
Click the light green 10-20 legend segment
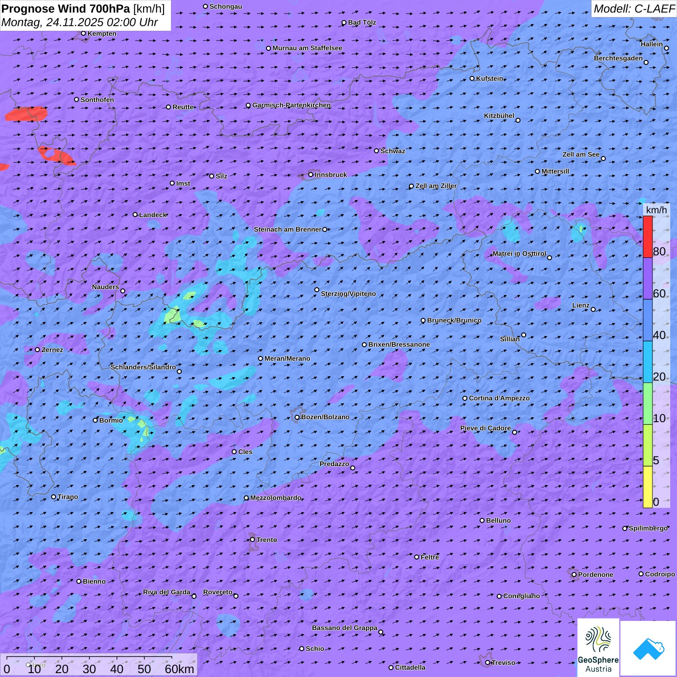pyautogui.click(x=648, y=404)
